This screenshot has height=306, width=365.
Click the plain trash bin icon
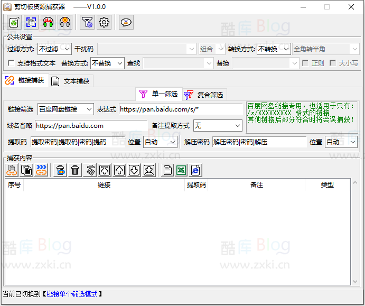coord(75,170)
